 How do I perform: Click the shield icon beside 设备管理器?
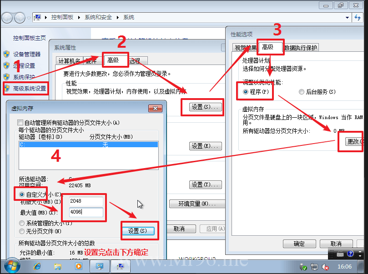pos(6,54)
